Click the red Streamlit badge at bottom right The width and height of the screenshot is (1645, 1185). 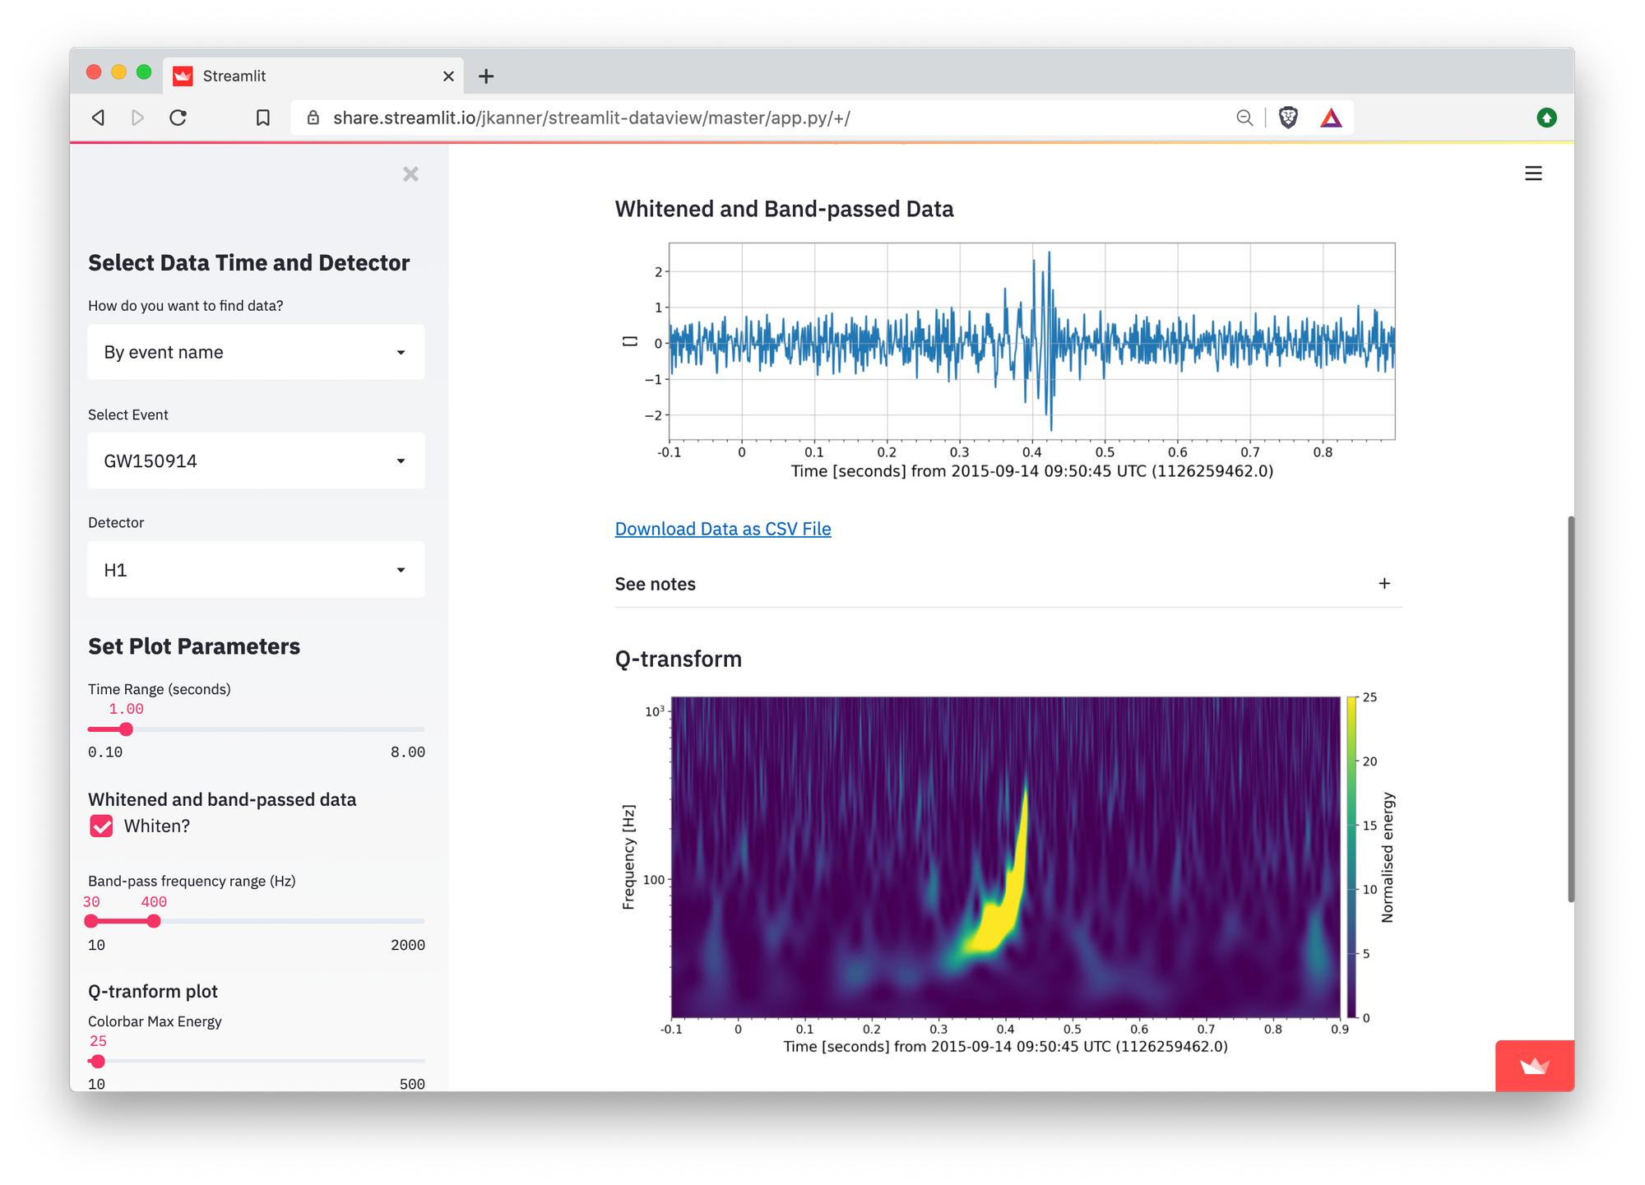coord(1534,1066)
